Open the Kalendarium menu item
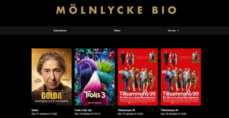This screenshot has width=229, height=118. click(60, 31)
